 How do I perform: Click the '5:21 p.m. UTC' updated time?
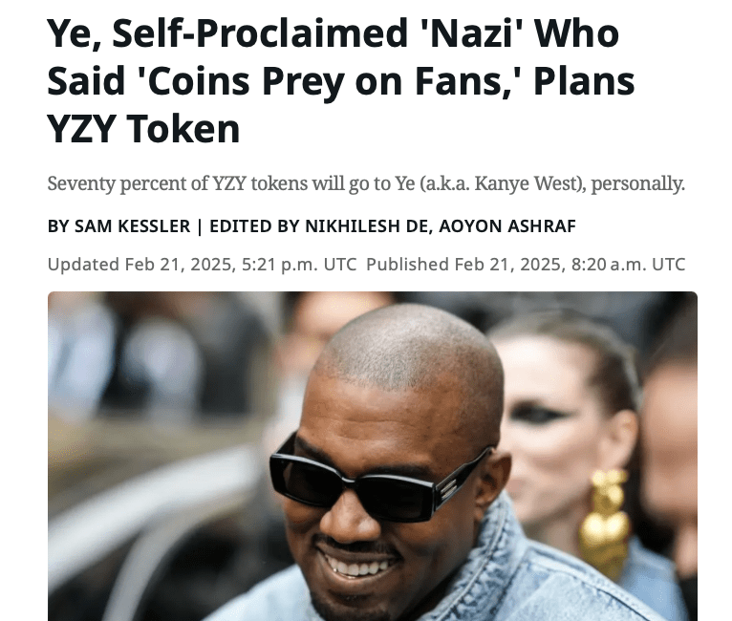(x=299, y=265)
